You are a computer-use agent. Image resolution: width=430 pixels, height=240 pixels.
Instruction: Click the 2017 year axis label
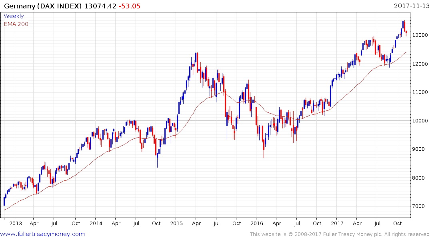click(x=337, y=223)
